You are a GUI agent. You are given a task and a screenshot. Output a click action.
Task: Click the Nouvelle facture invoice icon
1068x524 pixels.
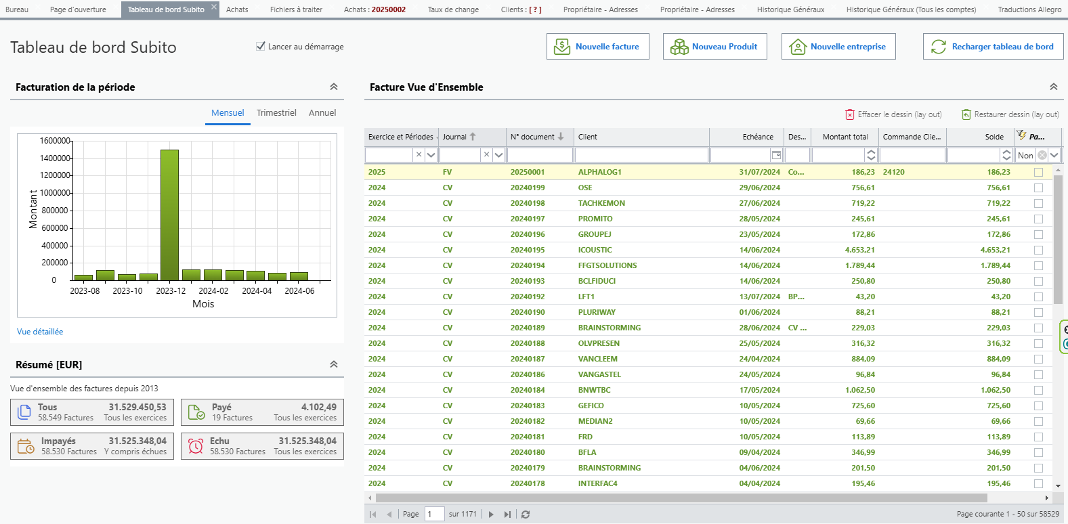tap(562, 47)
